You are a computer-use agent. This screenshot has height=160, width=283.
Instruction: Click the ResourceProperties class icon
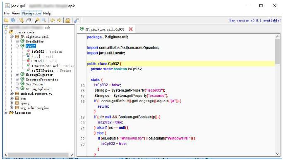(22, 79)
